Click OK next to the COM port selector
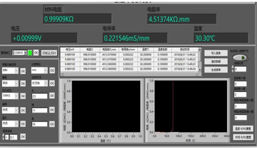Screen dimensions: 257x148 coord(36,53)
